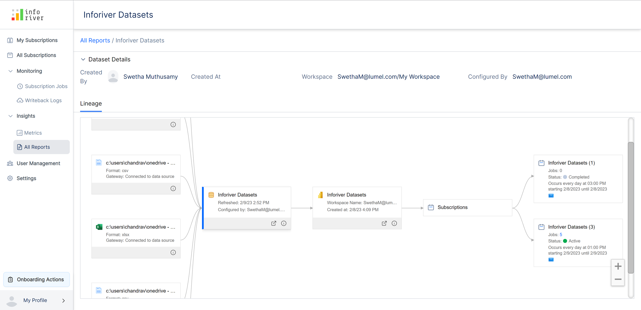
Task: Click info icon on xlsx data source card
Action: tap(173, 253)
